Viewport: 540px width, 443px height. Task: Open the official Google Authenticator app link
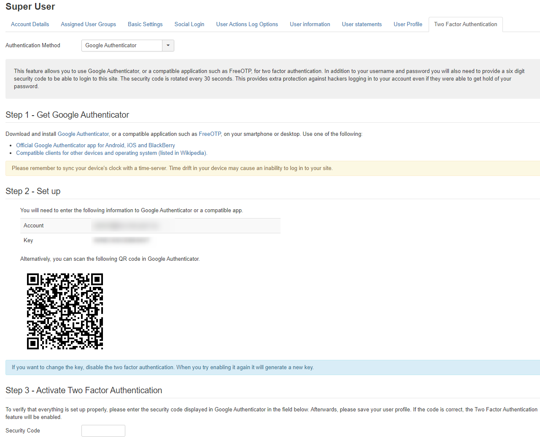(x=95, y=145)
